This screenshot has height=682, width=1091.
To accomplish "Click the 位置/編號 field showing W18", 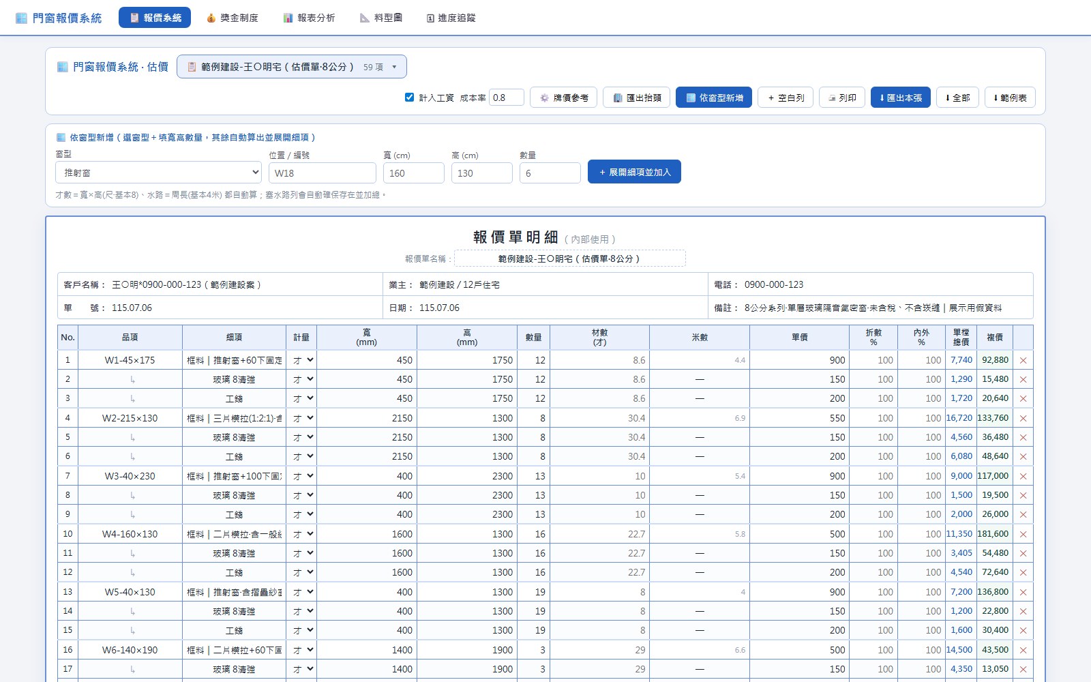I will (x=323, y=173).
